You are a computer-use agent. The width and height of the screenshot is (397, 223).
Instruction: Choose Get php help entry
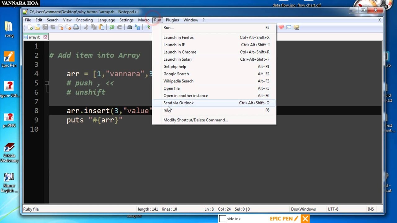214,67
